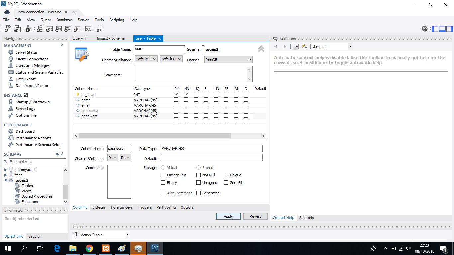Collapse the table editor header with double chevron
This screenshot has width=454, height=255.
(x=261, y=49)
